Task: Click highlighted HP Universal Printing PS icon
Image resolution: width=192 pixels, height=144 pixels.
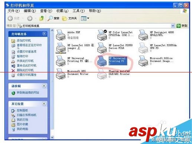Action: 102,61
